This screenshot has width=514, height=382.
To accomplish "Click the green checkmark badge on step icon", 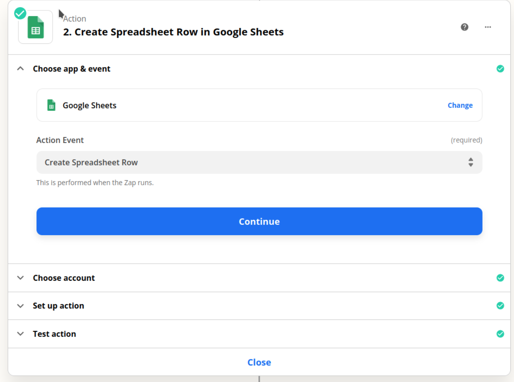I will [20, 13].
